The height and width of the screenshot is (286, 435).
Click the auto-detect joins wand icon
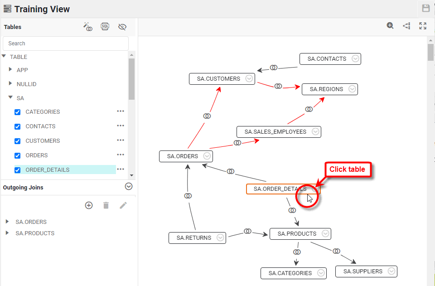tap(88, 27)
